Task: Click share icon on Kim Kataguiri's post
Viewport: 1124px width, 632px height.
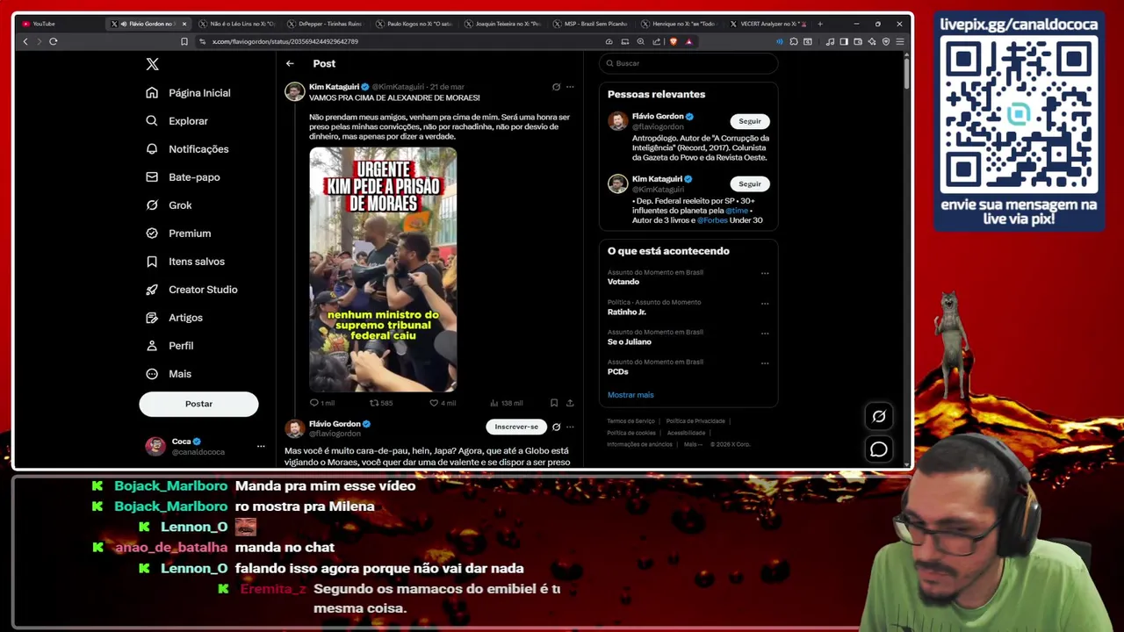Action: click(x=570, y=403)
